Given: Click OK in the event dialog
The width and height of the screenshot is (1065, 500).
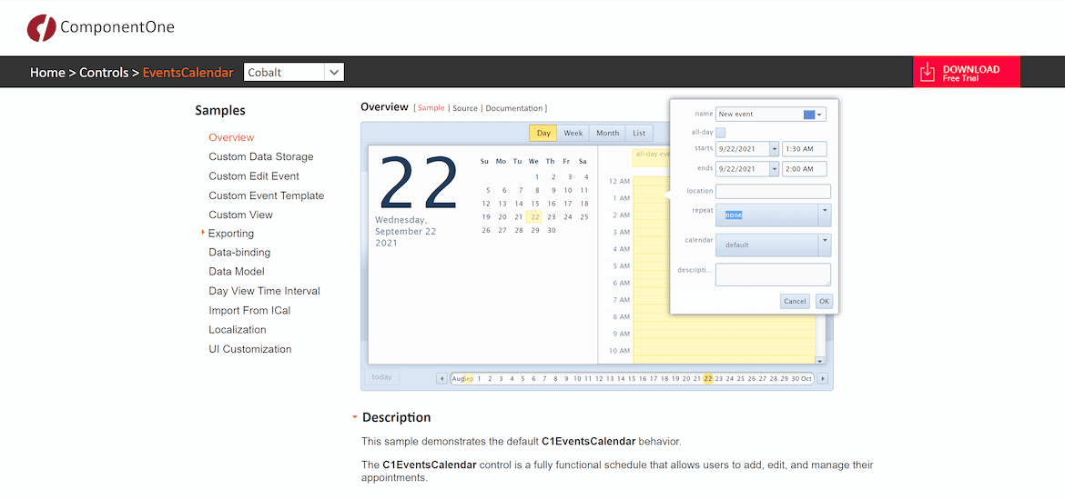Looking at the screenshot, I should coord(824,301).
